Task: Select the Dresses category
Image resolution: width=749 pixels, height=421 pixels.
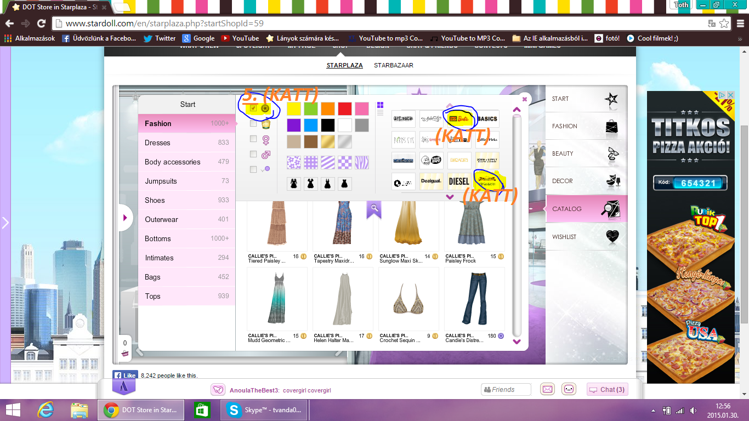Action: pos(187,143)
